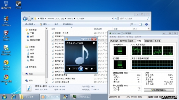
Task: Click 新增資料夾 (New folder) button
Action: pyautogui.click(x=68, y=24)
